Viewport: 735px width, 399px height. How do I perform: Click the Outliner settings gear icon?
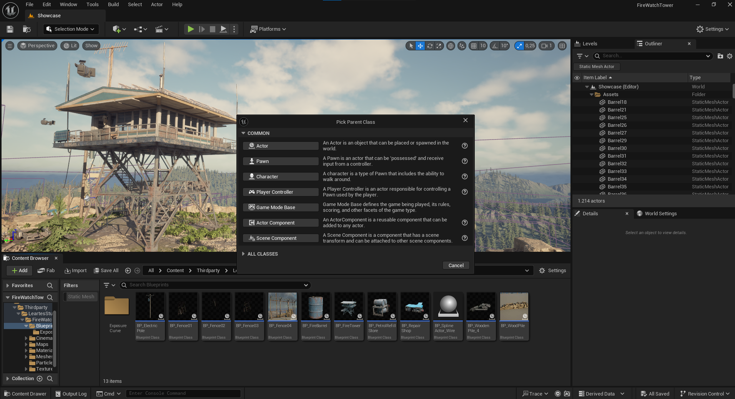click(729, 56)
